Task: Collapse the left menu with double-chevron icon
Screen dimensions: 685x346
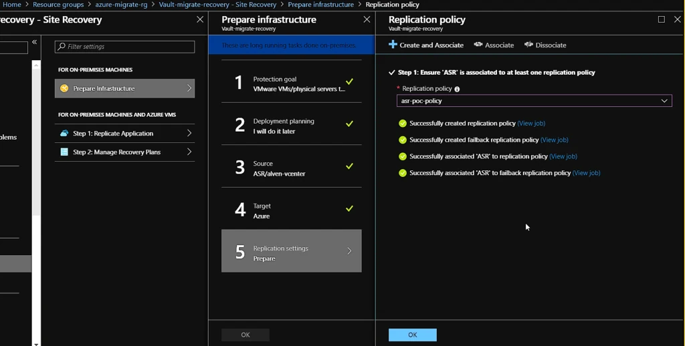Action: pos(35,42)
